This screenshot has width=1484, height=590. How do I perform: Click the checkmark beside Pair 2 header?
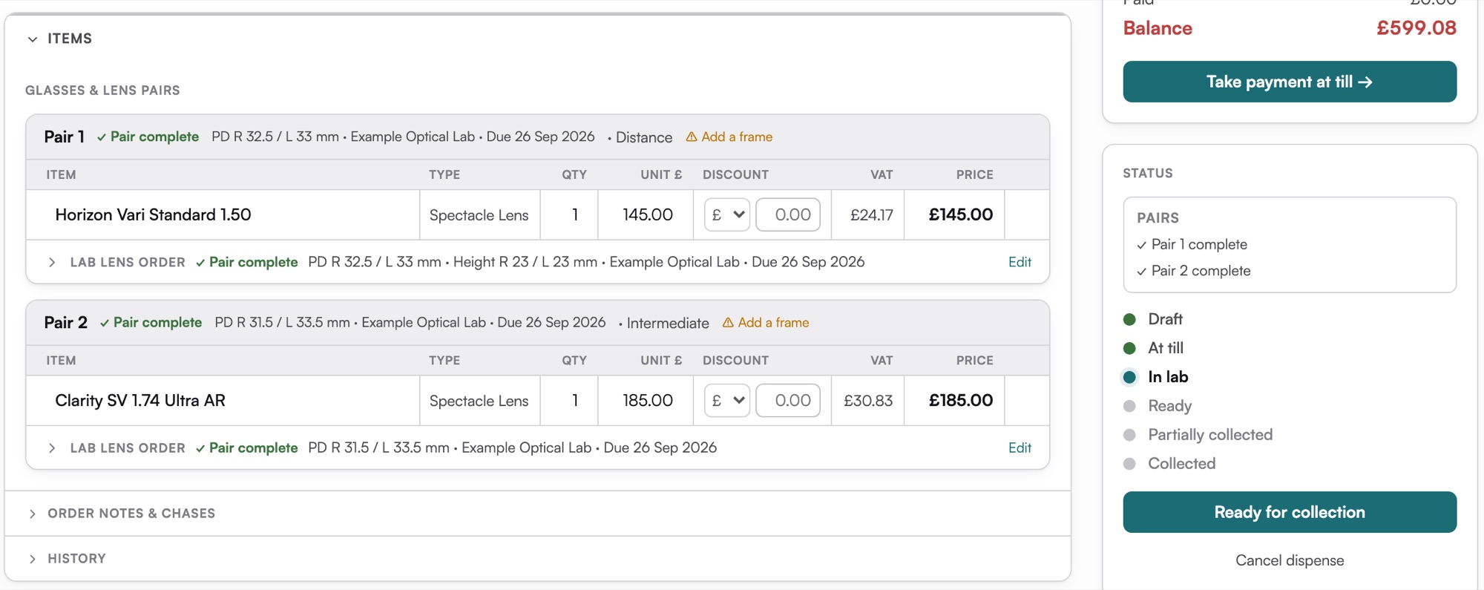click(105, 323)
